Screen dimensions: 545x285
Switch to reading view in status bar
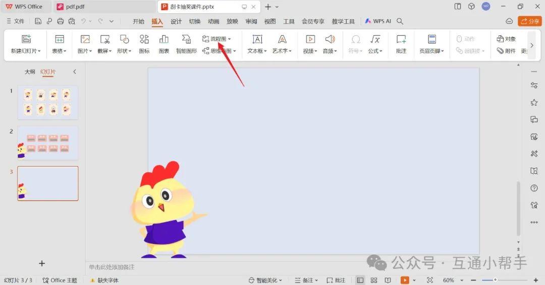click(388, 280)
